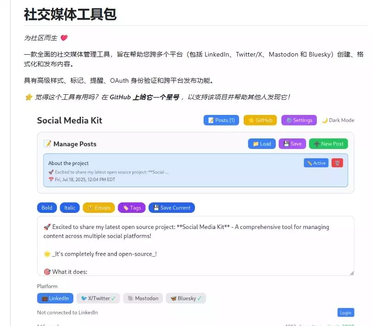This screenshot has width=372, height=326.
Task: Save posts using purple Save button
Action: click(292, 144)
